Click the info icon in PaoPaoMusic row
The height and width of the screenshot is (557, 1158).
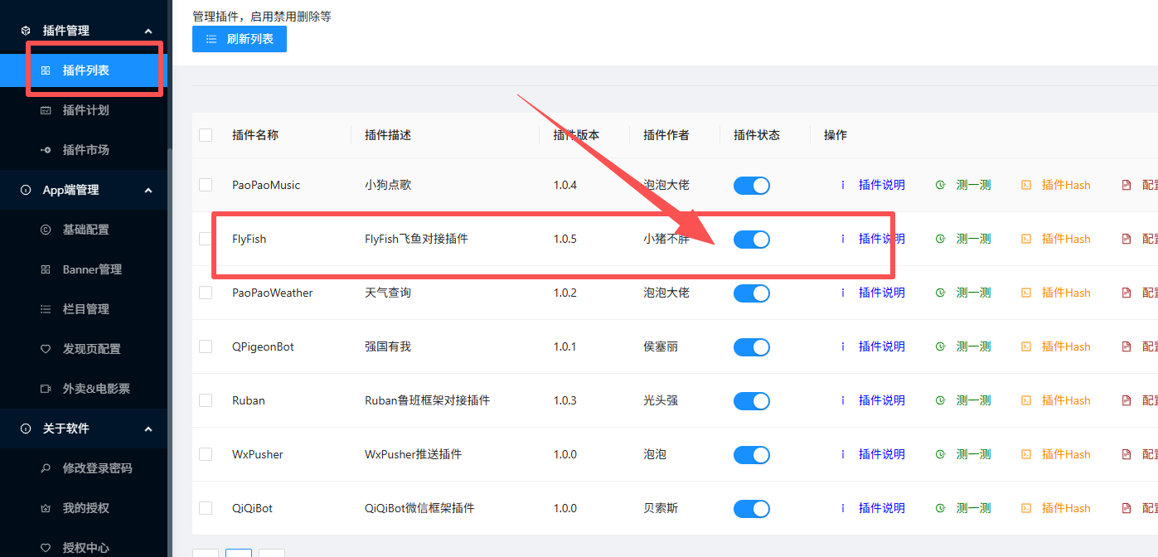(843, 185)
